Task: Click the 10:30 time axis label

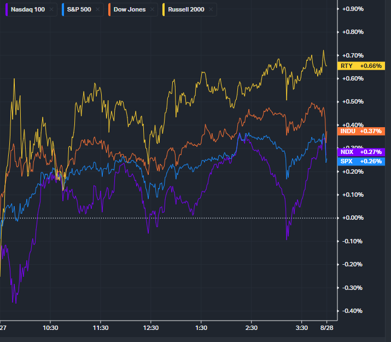Action: [x=50, y=328]
